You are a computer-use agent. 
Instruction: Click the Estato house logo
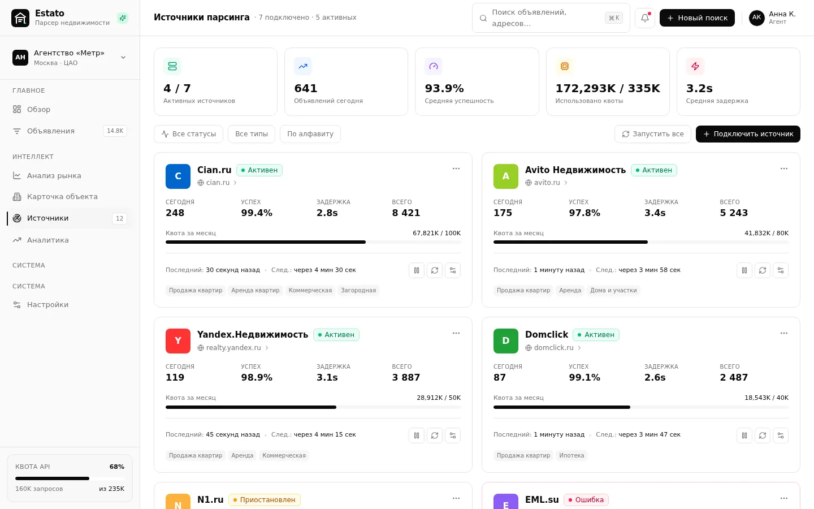click(20, 18)
